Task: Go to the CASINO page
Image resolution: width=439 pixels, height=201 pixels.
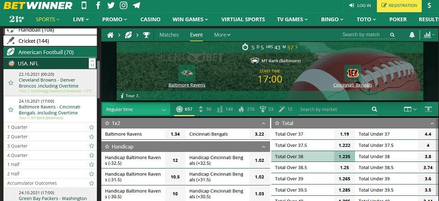Action: [x=151, y=19]
